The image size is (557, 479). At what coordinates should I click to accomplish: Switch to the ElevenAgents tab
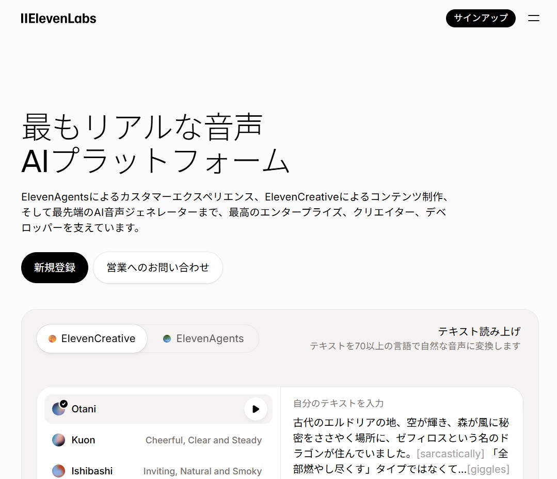pyautogui.click(x=203, y=338)
